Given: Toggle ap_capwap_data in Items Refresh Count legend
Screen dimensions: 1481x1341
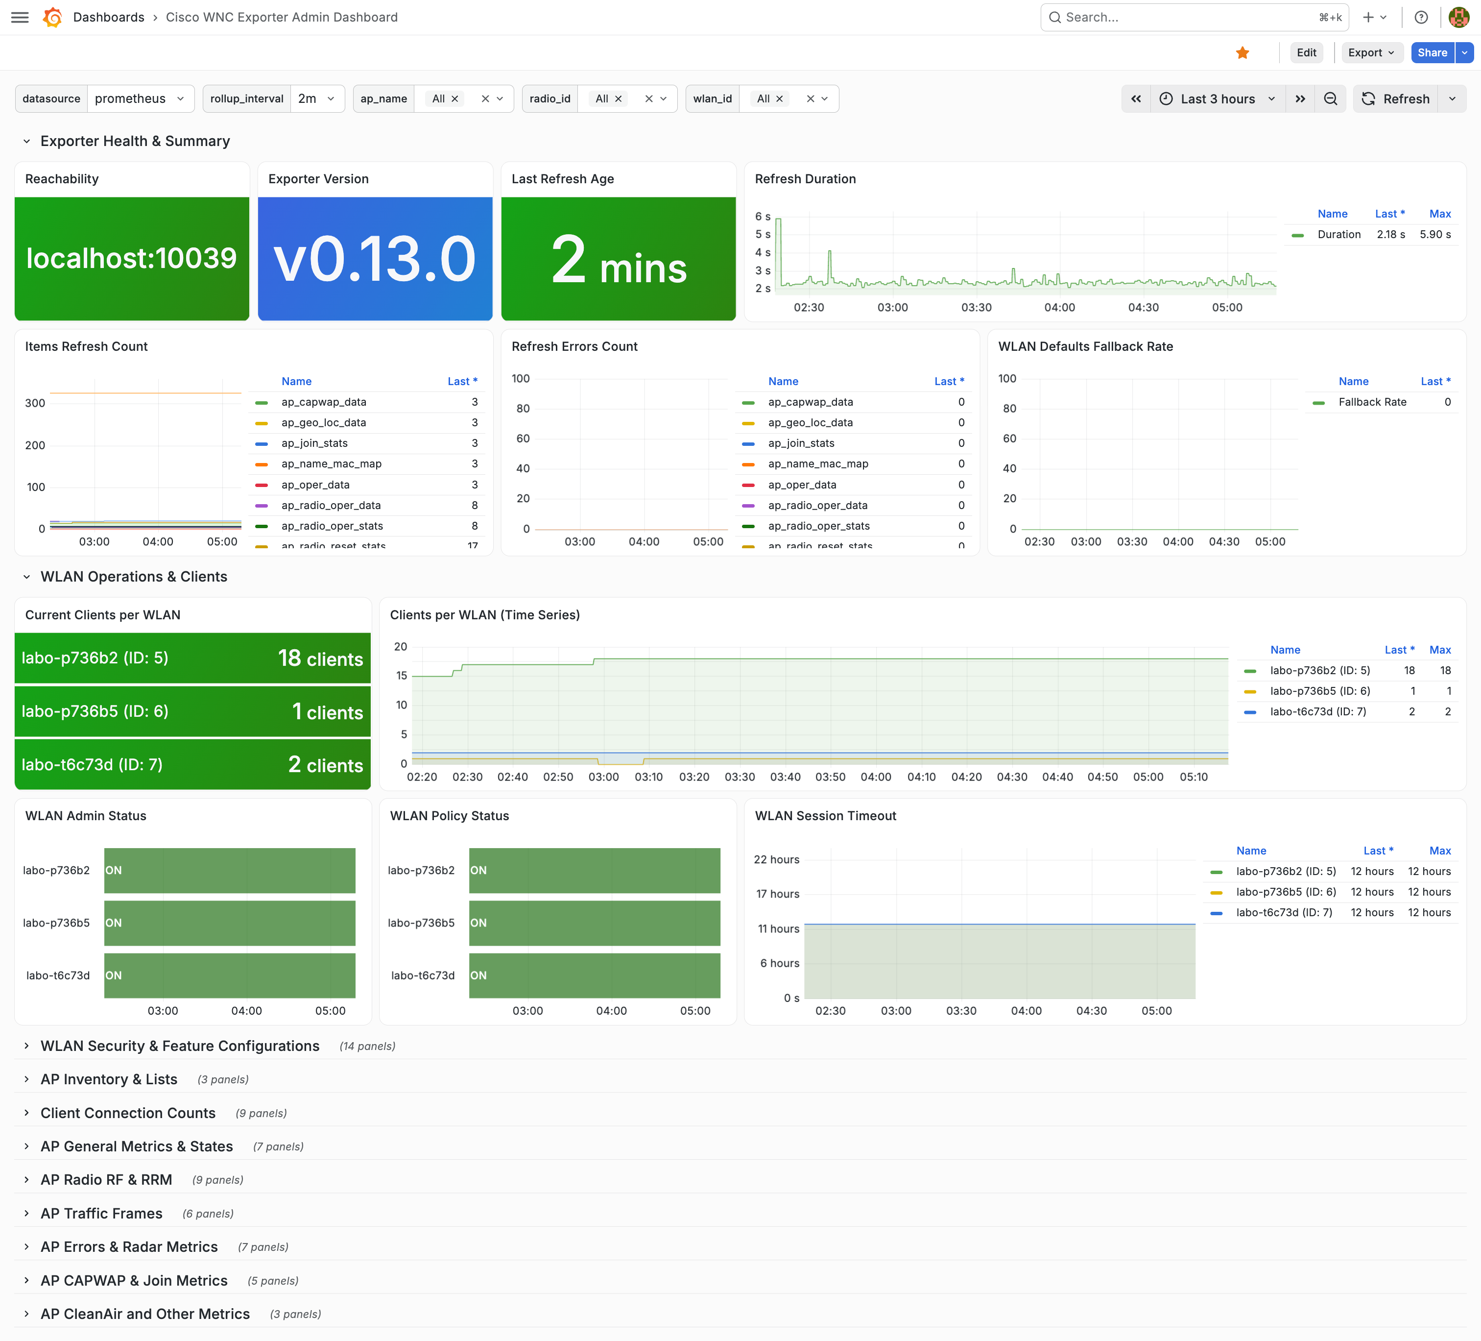Looking at the screenshot, I should click(323, 402).
